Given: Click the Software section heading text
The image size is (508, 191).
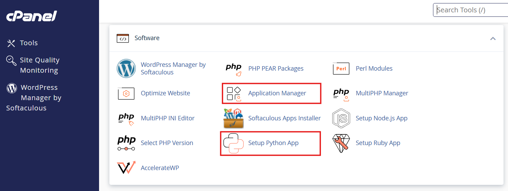Looking at the screenshot, I should (x=147, y=38).
